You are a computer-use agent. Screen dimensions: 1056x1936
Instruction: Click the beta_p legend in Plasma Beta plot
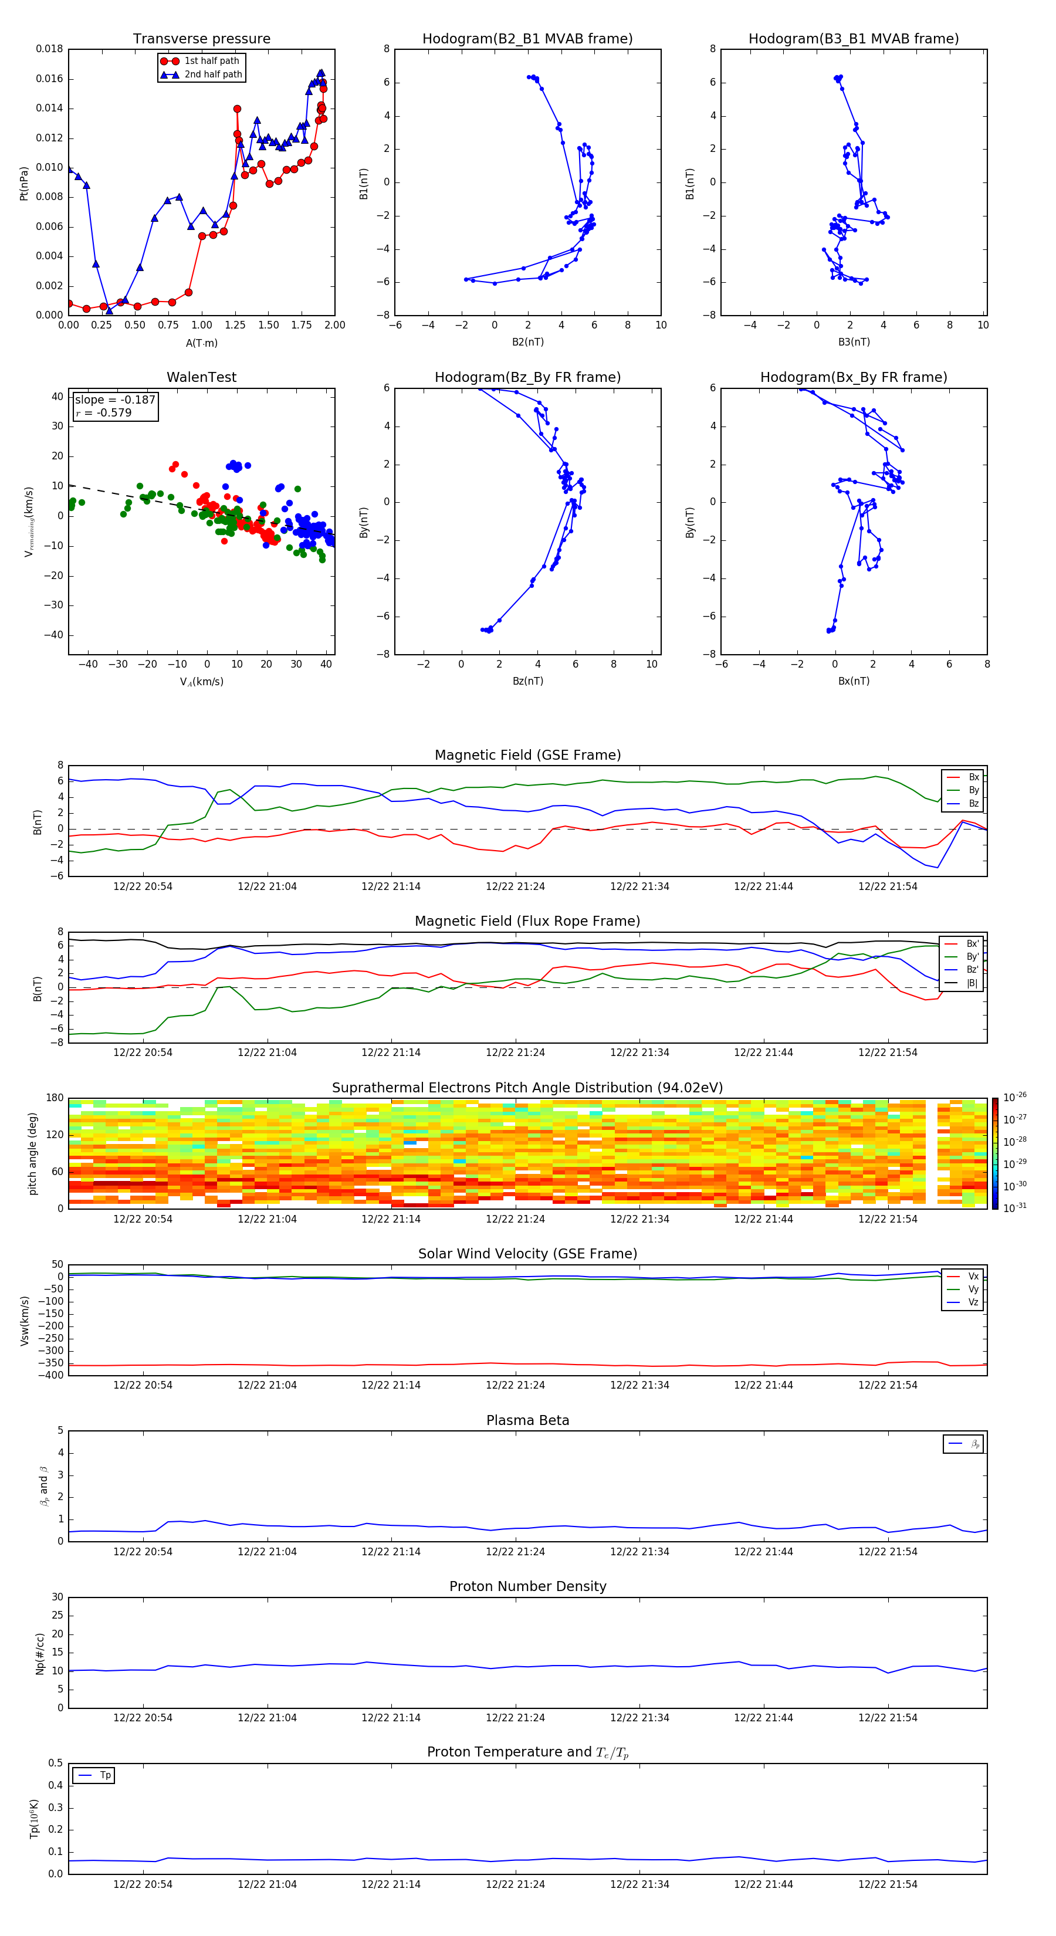tap(963, 1444)
